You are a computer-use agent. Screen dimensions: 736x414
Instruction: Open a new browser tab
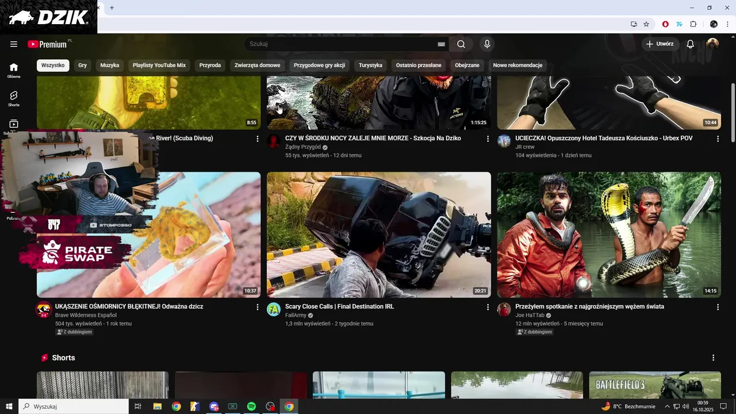(112, 7)
